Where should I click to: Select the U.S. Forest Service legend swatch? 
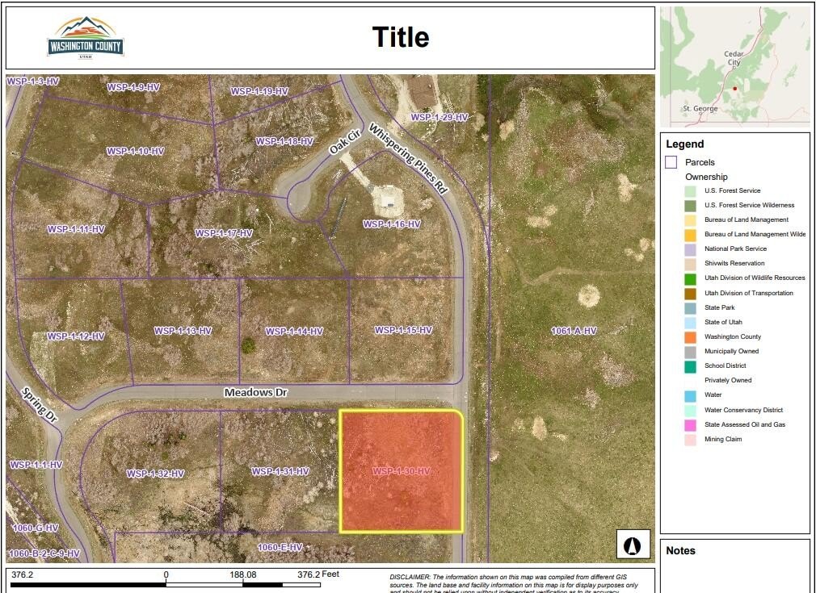690,191
